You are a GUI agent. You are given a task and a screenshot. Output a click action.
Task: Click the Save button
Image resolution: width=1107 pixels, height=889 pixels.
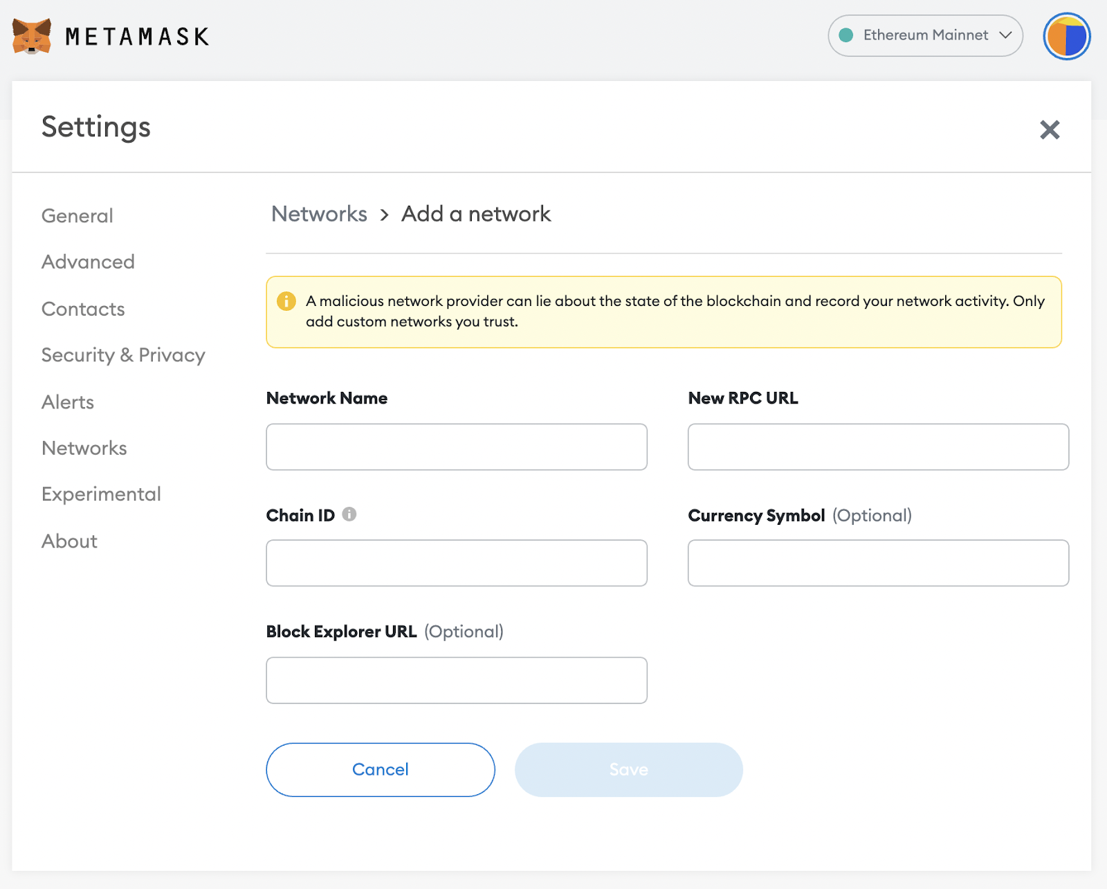[628, 769]
